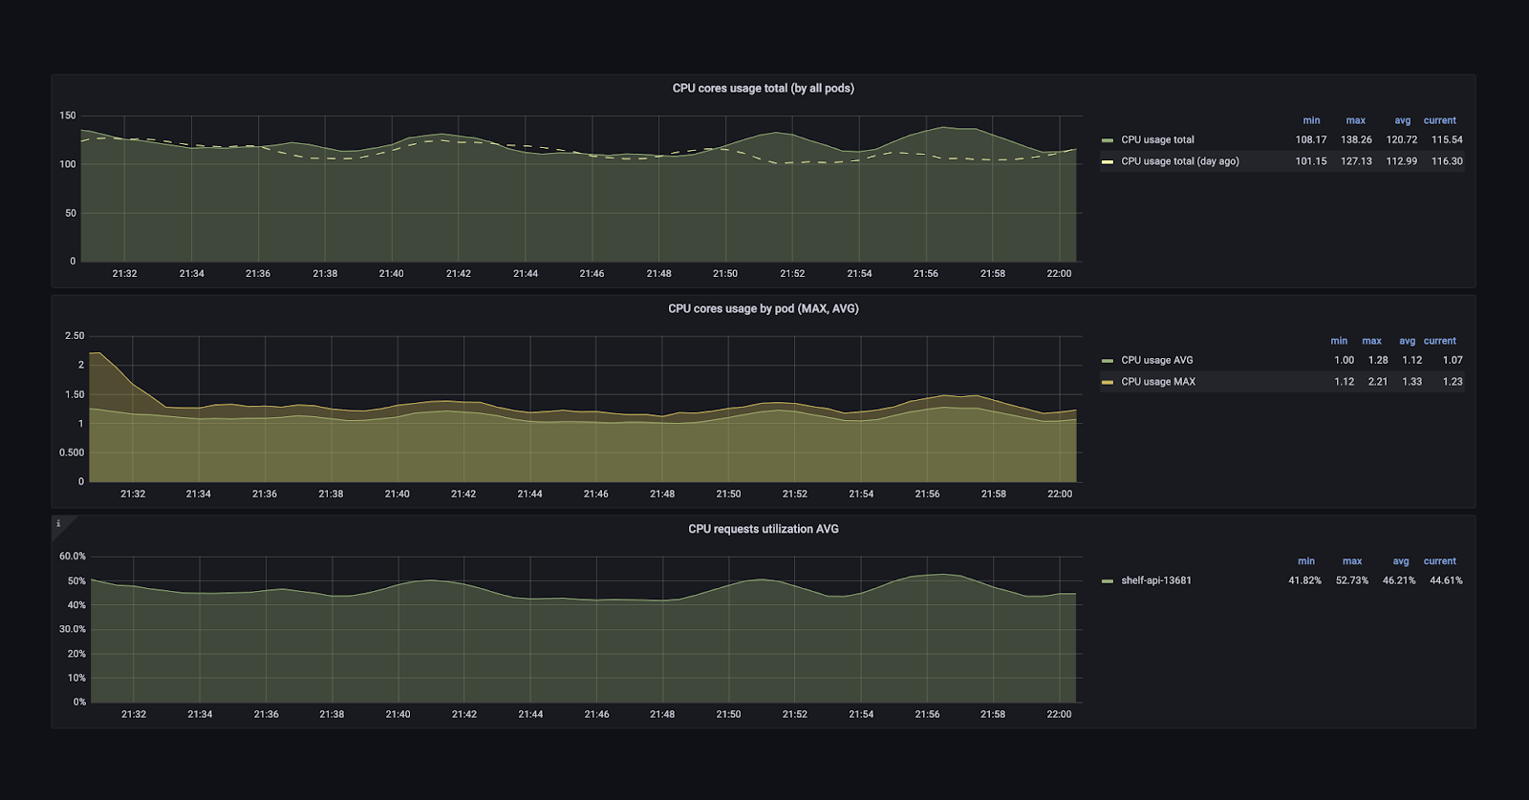Click the 108.17 min value for CPU usage total

click(x=1311, y=139)
